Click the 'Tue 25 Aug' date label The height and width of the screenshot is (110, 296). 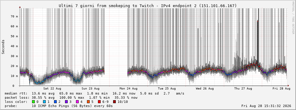pos(167,89)
